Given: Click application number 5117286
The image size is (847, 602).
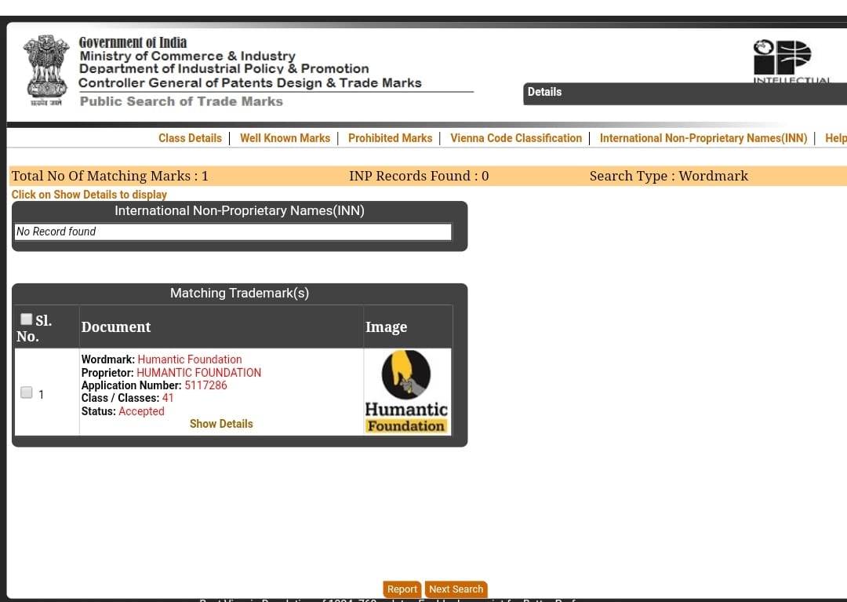Looking at the screenshot, I should click(205, 385).
